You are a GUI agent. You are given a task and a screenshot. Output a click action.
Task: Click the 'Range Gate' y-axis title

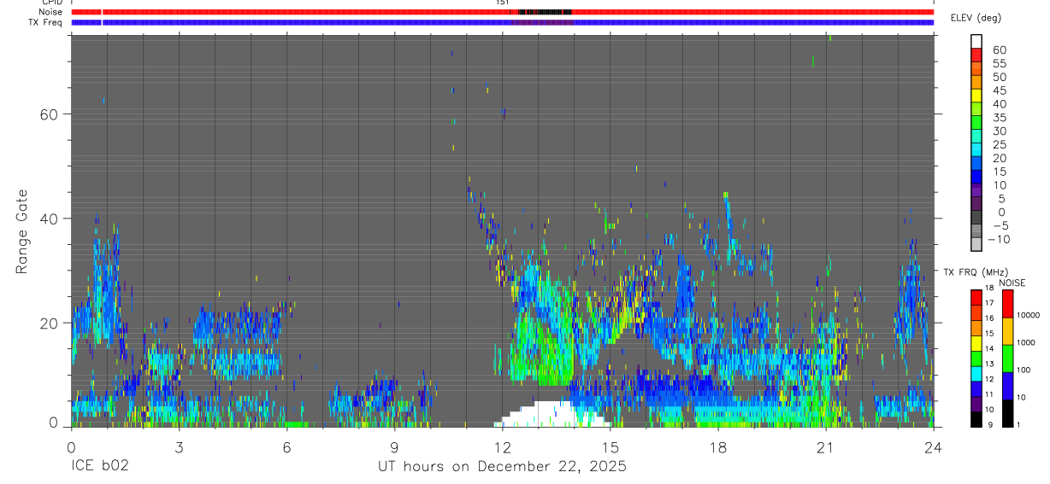(23, 231)
